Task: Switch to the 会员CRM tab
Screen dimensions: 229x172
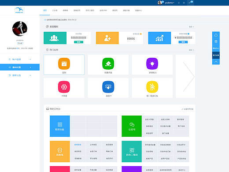Action: [103, 11]
